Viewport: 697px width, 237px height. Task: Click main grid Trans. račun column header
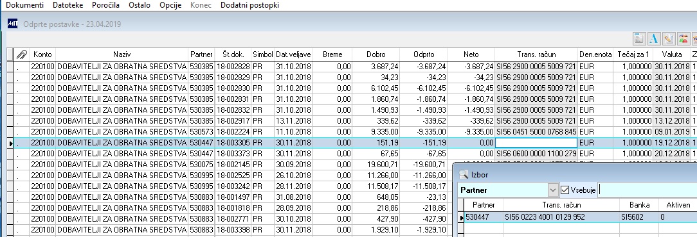point(536,54)
